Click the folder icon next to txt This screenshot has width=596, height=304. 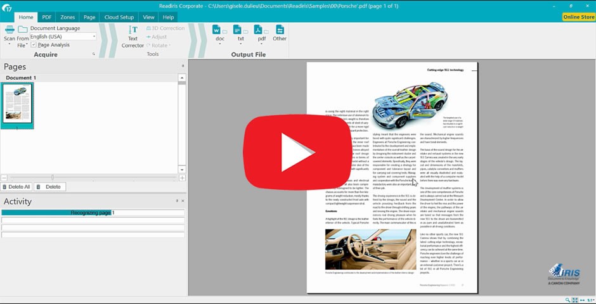point(245,32)
